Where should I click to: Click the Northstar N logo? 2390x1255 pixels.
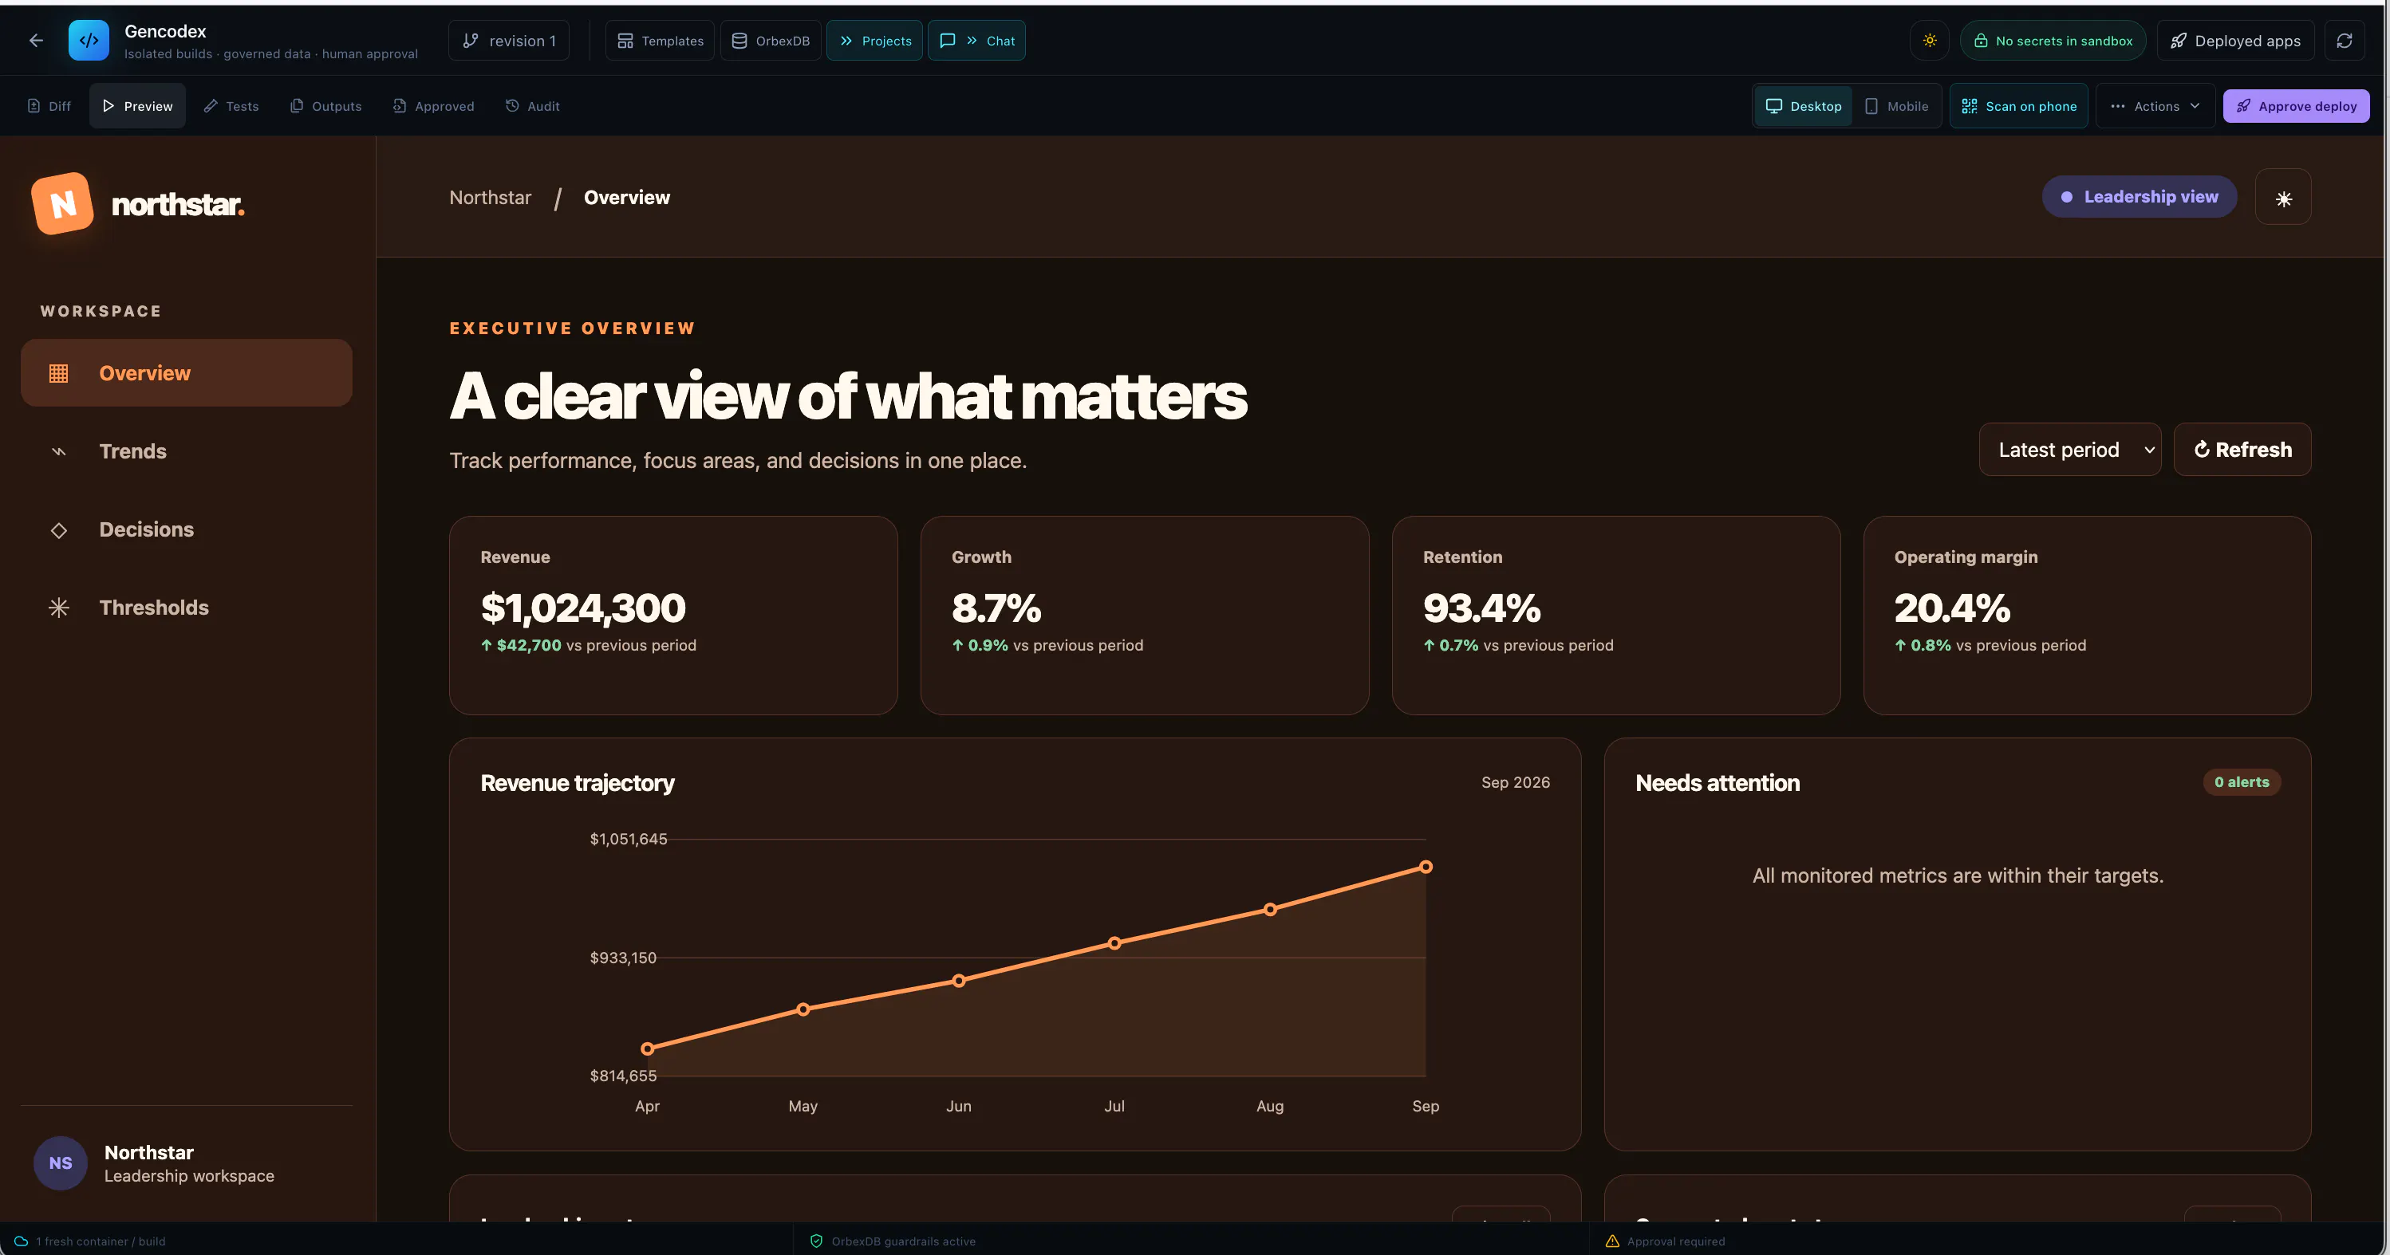coord(62,203)
